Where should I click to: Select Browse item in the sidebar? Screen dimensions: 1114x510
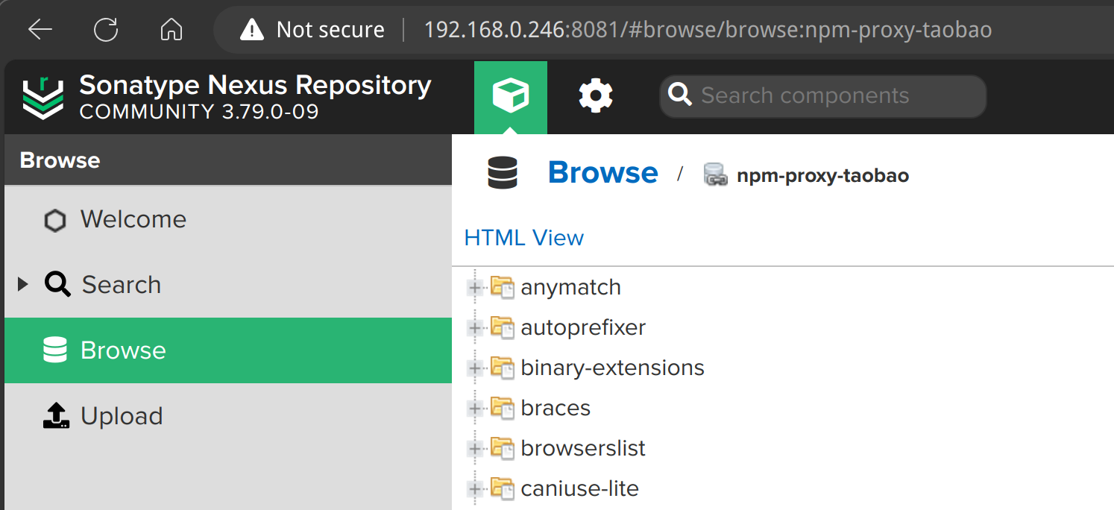point(228,350)
